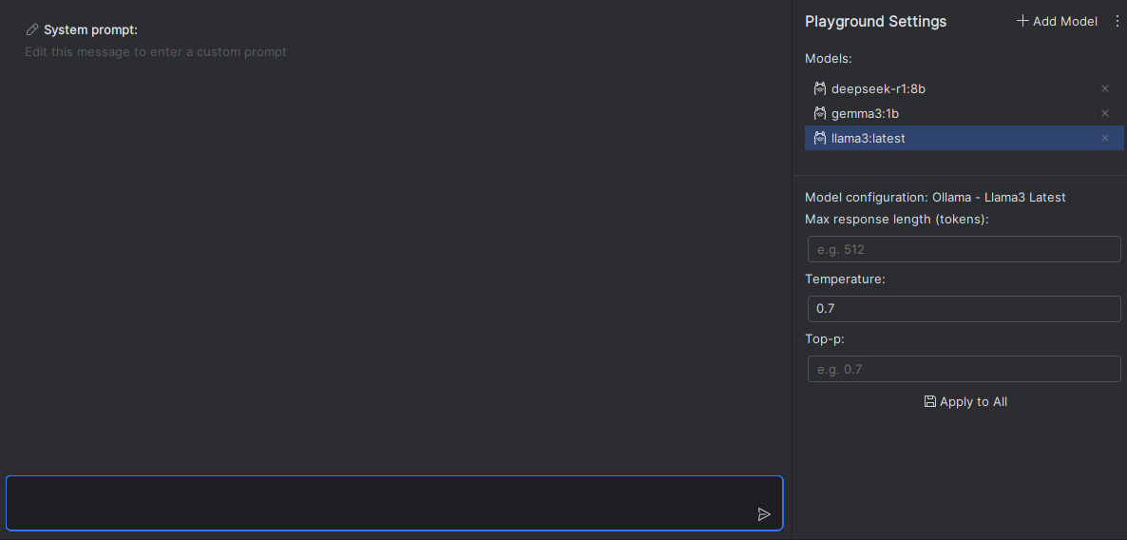Remove the llama3:latest model
Screen dimensions: 1127x540
[1105, 138]
